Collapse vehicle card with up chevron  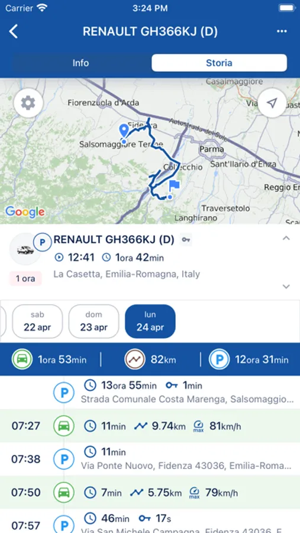[x=286, y=238]
